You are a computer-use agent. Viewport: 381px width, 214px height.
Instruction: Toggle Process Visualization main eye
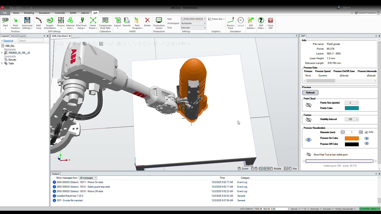click(308, 140)
